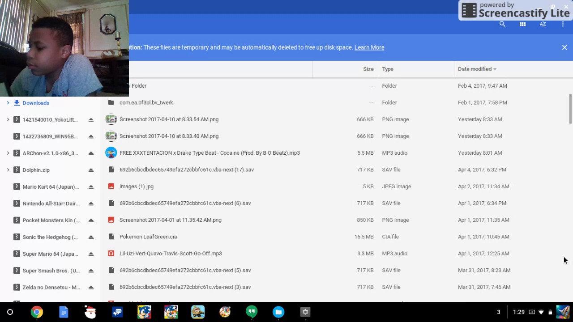Eject the Nintendo All-Star archive
This screenshot has width=573, height=322.
[91, 203]
